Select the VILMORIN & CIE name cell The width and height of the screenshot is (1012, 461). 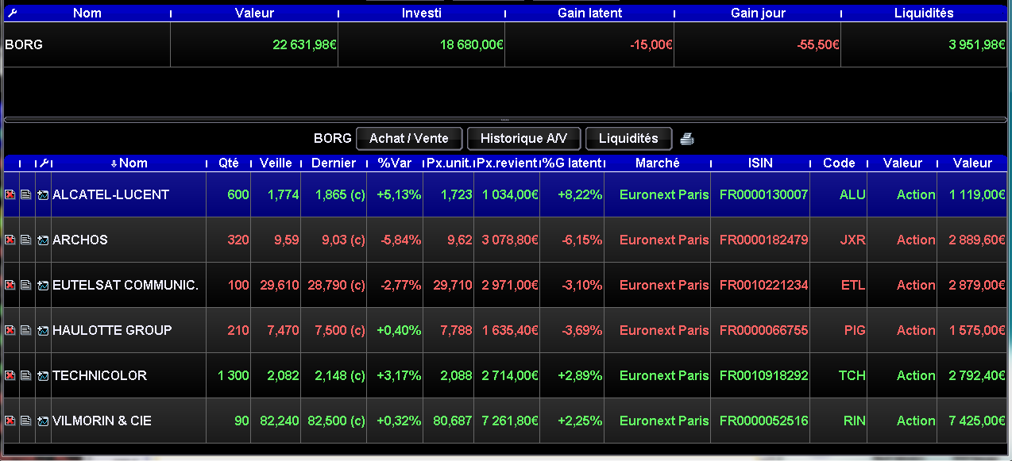point(129,421)
